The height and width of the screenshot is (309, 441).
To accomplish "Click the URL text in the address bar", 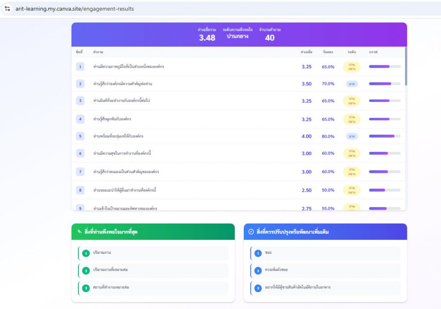I will click(75, 9).
